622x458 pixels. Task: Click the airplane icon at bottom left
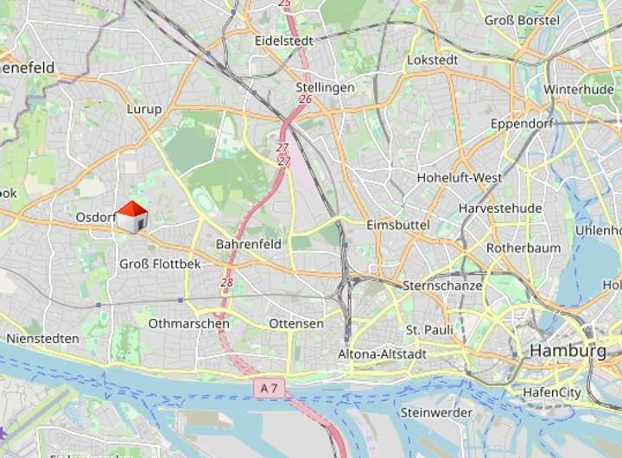tap(3, 434)
